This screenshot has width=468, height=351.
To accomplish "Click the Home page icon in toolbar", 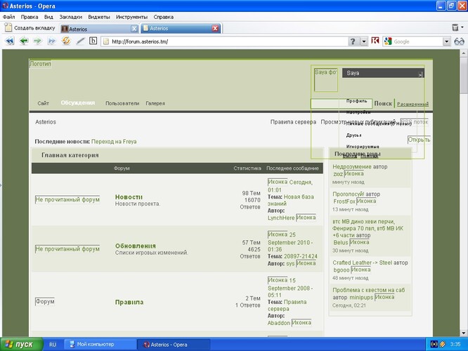I will [93, 41].
